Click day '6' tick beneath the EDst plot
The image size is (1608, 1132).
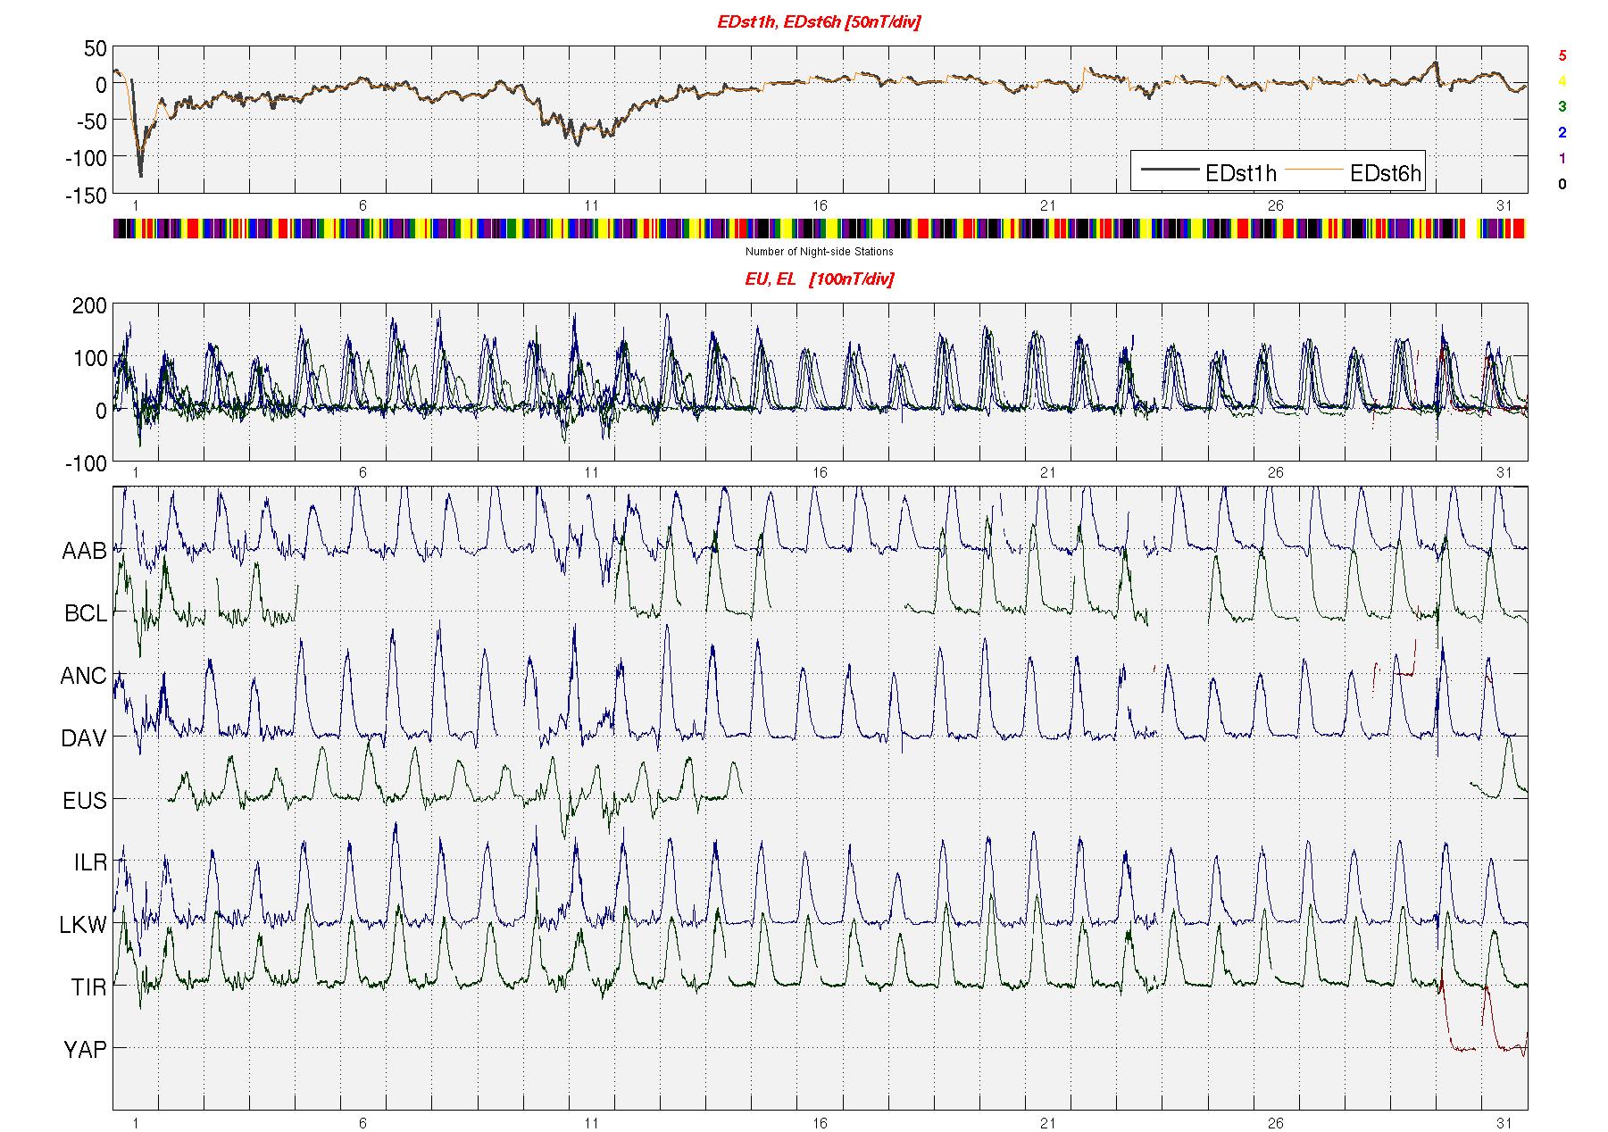click(362, 206)
